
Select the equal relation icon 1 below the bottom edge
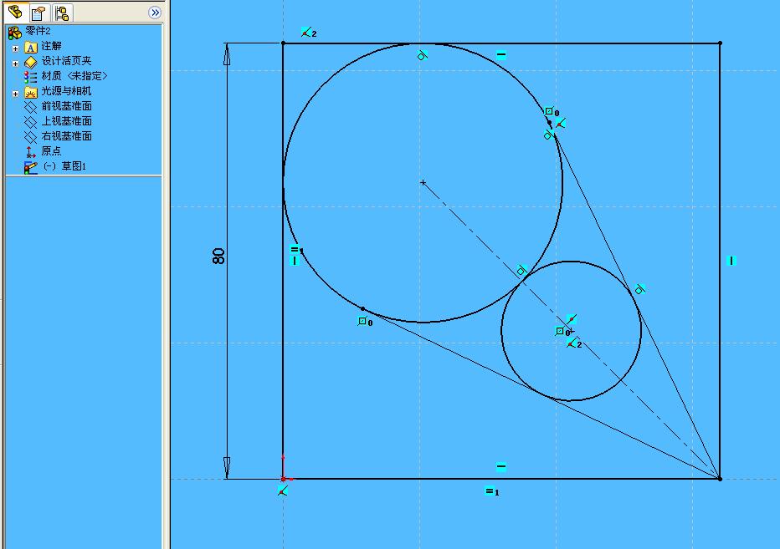click(492, 491)
